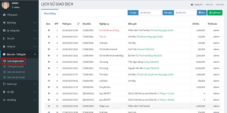Switch to the Theo tháng tab
Viewport: 227px width, 113px height.
pyautogui.click(x=50, y=13)
